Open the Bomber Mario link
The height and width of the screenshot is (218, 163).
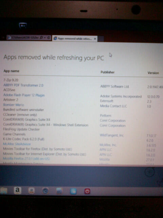tap(14, 105)
